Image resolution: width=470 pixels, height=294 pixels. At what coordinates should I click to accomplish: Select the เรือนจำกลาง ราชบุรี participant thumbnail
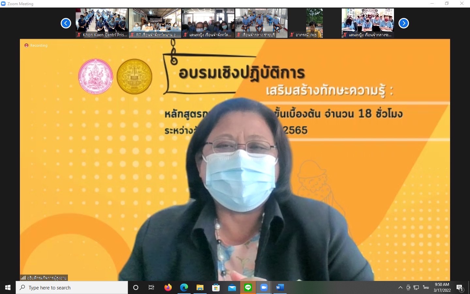coord(261,23)
